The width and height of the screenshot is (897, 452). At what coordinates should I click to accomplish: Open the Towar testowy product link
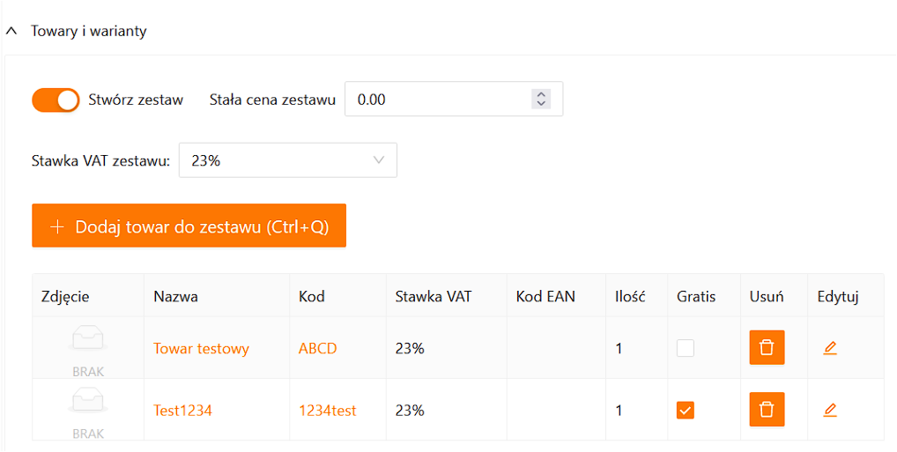tap(201, 348)
